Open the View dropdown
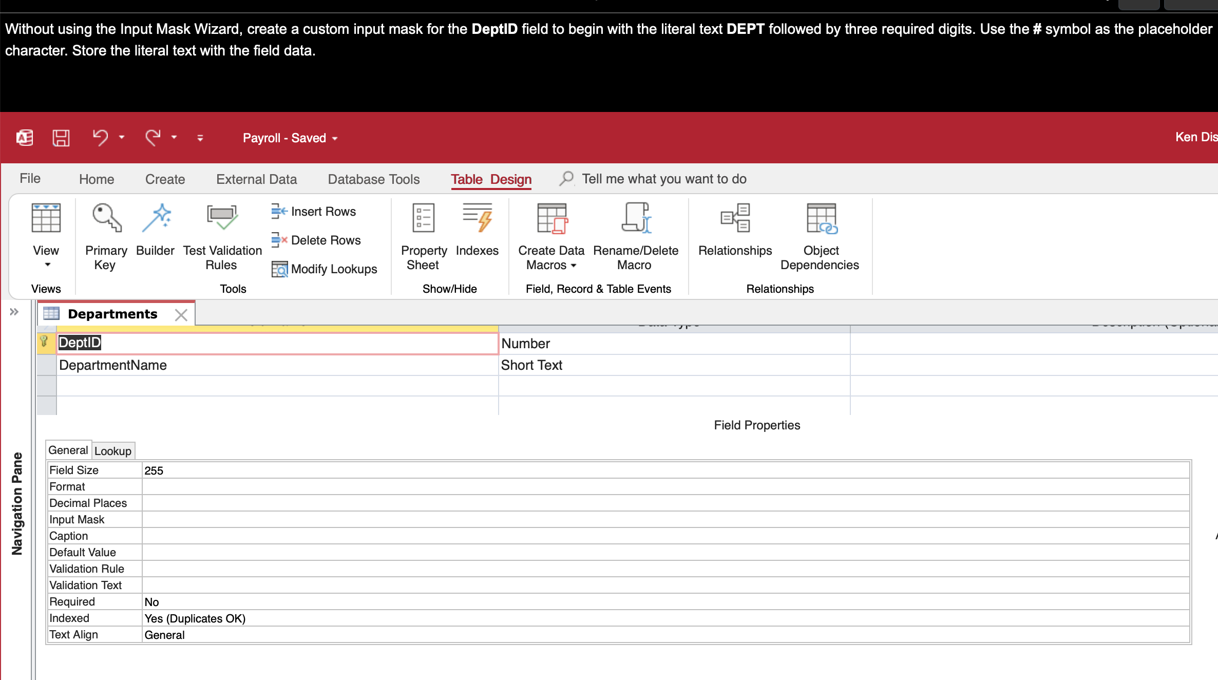Viewport: 1218px width, 680px height. [46, 263]
